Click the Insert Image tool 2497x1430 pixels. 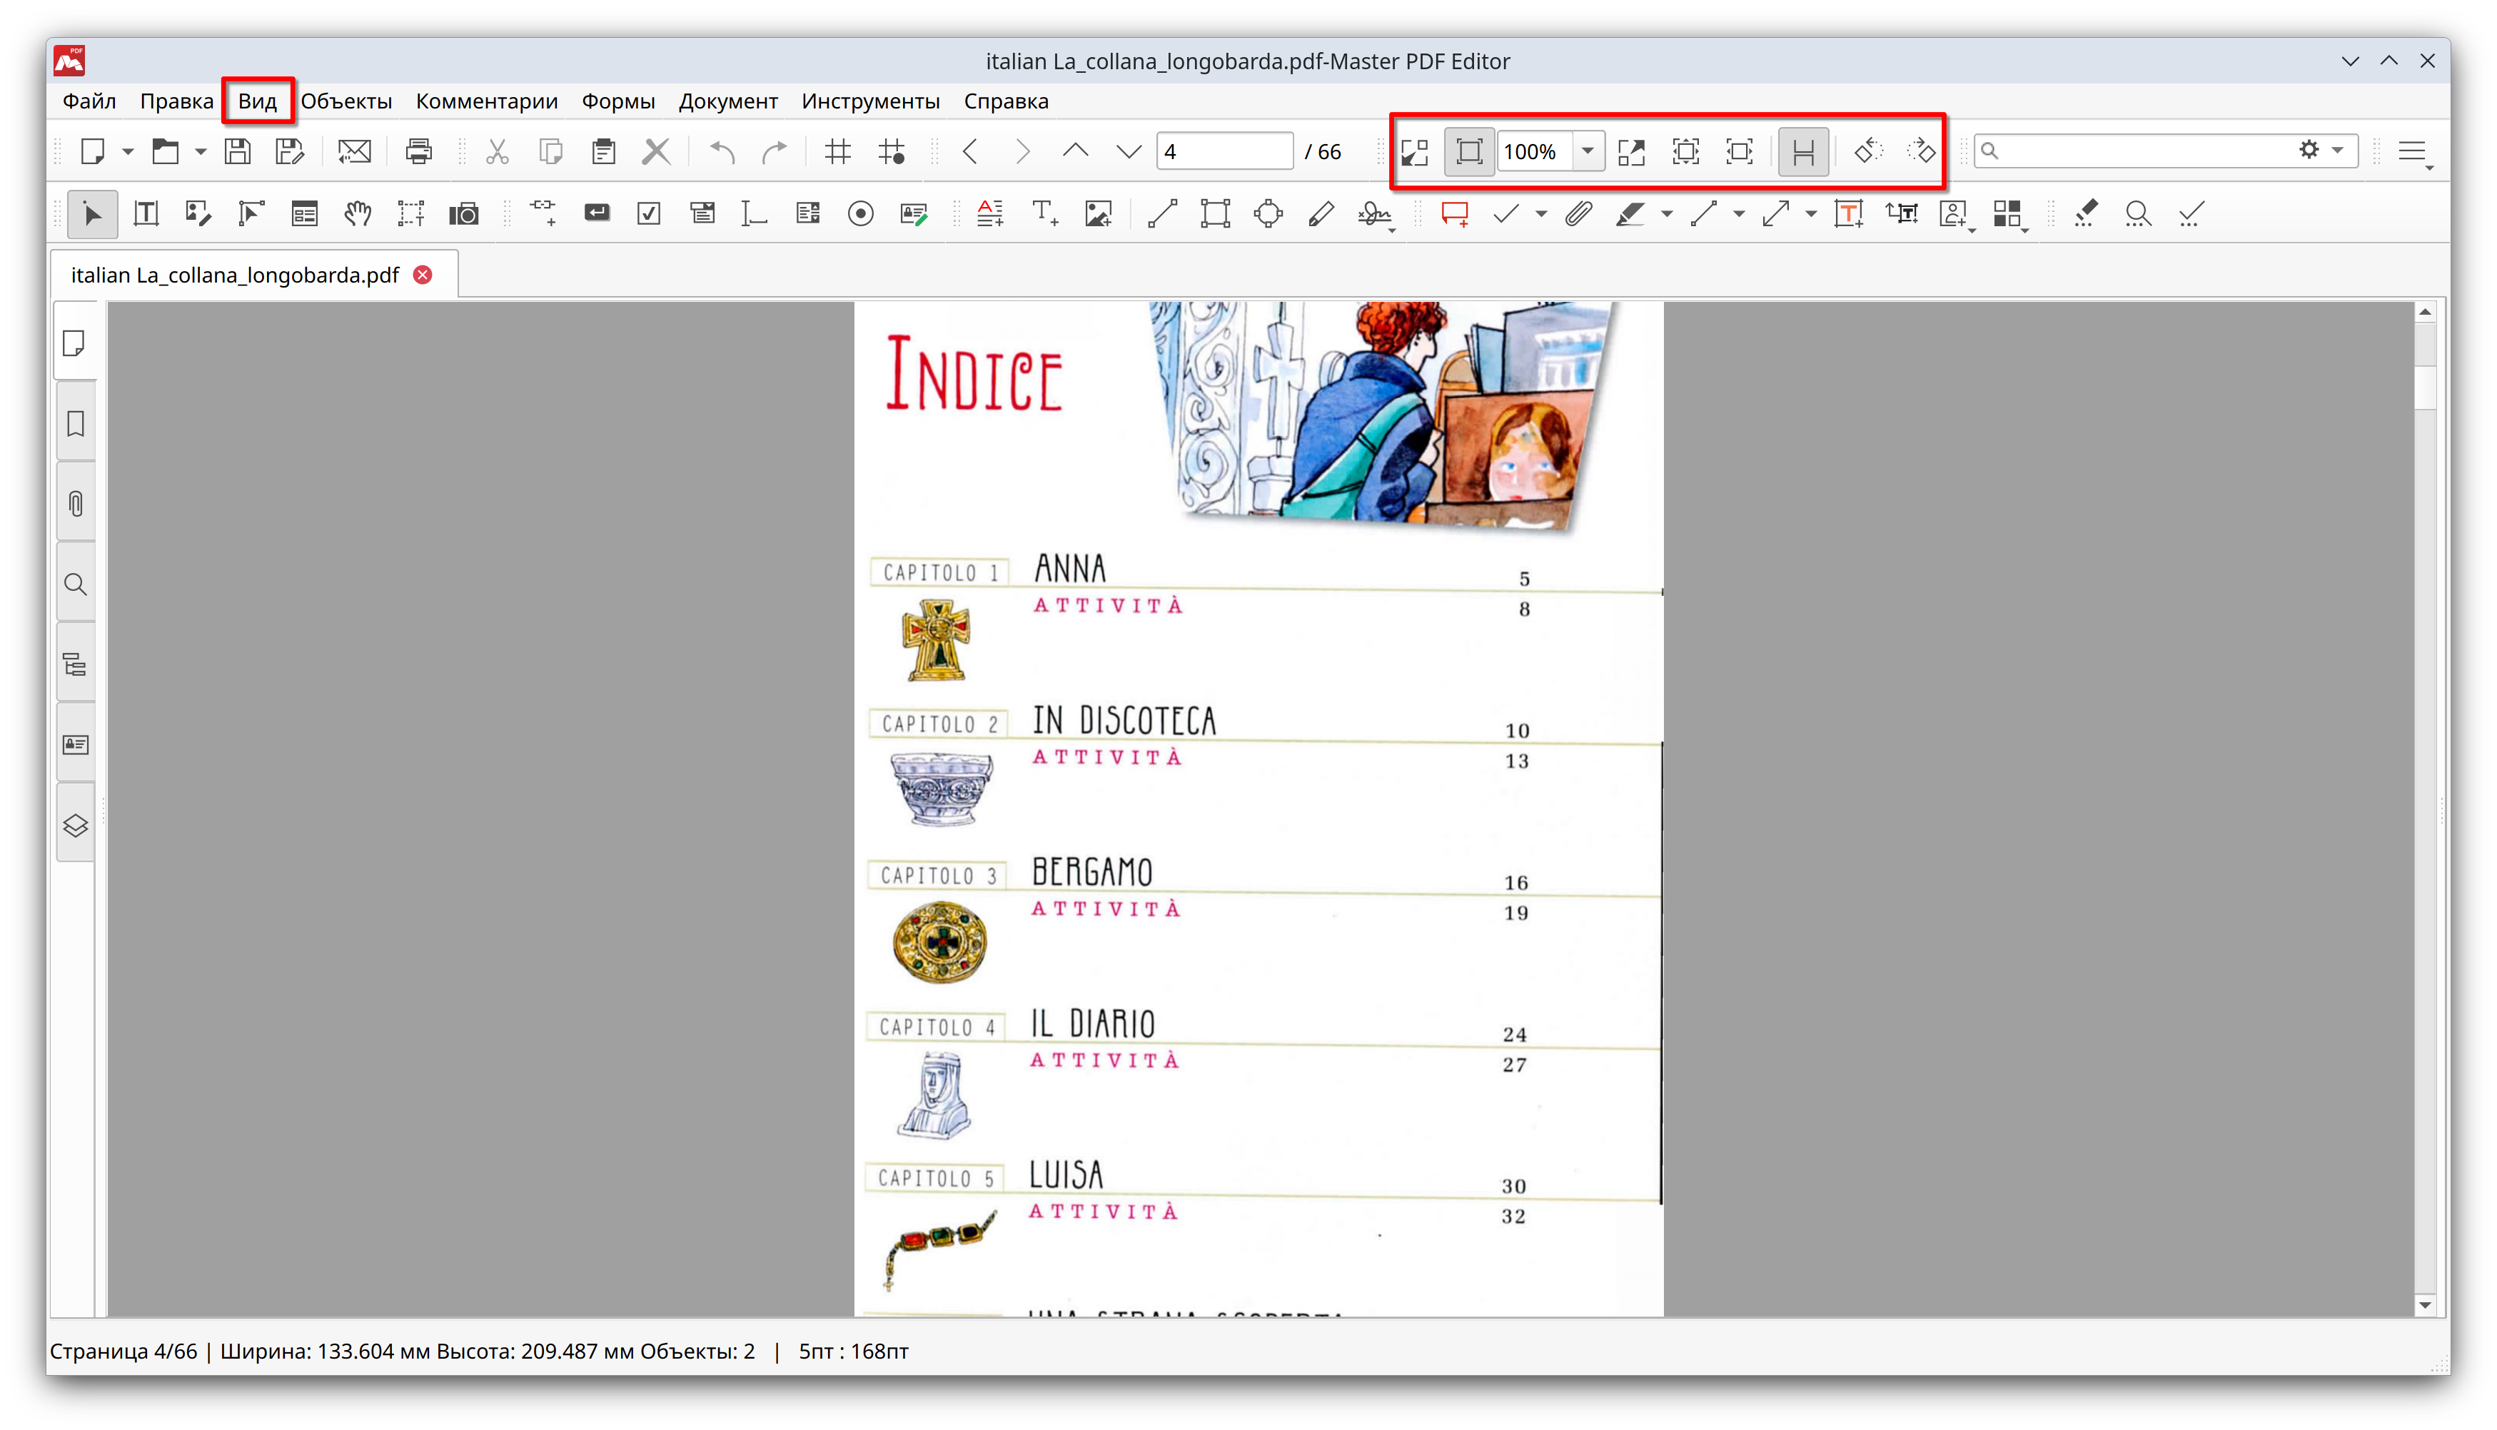[x=1097, y=213]
